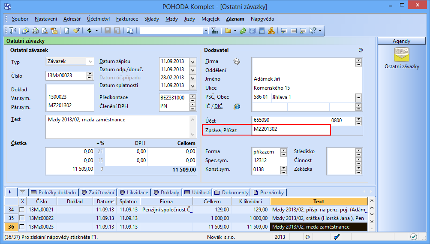
Task: Open the Účetnictví menu
Action: click(x=99, y=19)
